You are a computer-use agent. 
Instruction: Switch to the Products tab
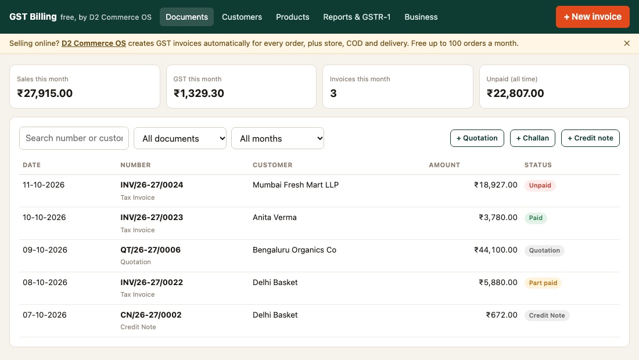[x=293, y=17]
